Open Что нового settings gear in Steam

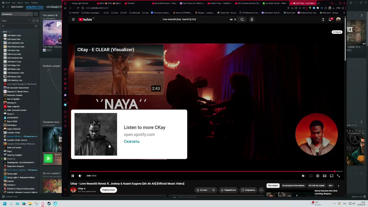(x=56, y=15)
